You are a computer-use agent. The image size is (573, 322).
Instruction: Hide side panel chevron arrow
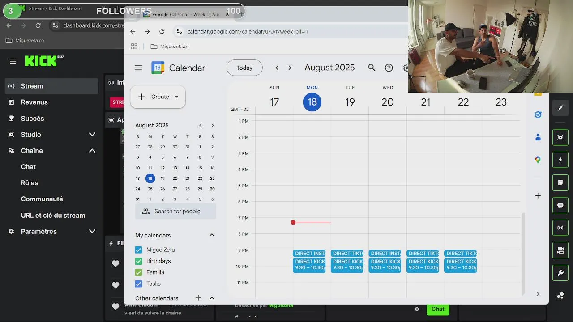pyautogui.click(x=538, y=294)
